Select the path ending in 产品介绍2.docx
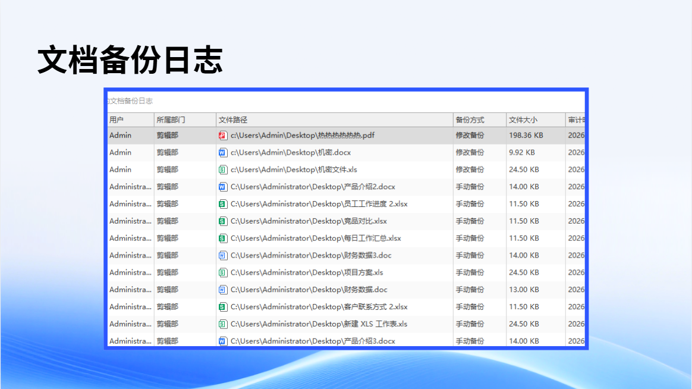This screenshot has width=692, height=389. tap(313, 187)
